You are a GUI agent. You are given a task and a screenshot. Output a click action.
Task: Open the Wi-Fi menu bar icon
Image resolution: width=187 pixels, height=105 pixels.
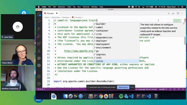point(136,7)
